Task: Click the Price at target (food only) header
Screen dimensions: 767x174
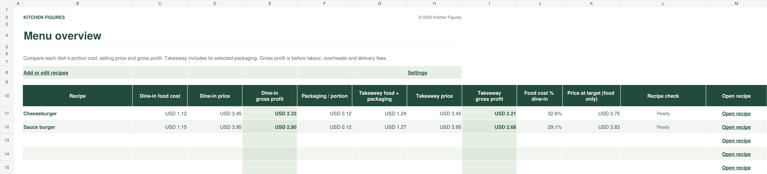Action: pos(591,96)
